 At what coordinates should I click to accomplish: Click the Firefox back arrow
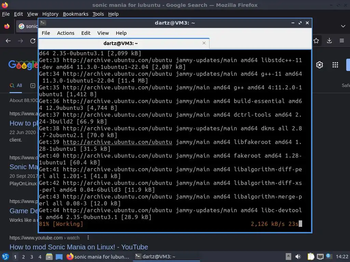tap(8, 41)
